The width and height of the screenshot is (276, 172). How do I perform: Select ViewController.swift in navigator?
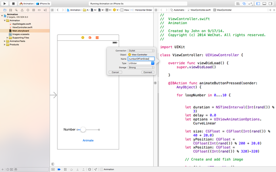pos(22,28)
